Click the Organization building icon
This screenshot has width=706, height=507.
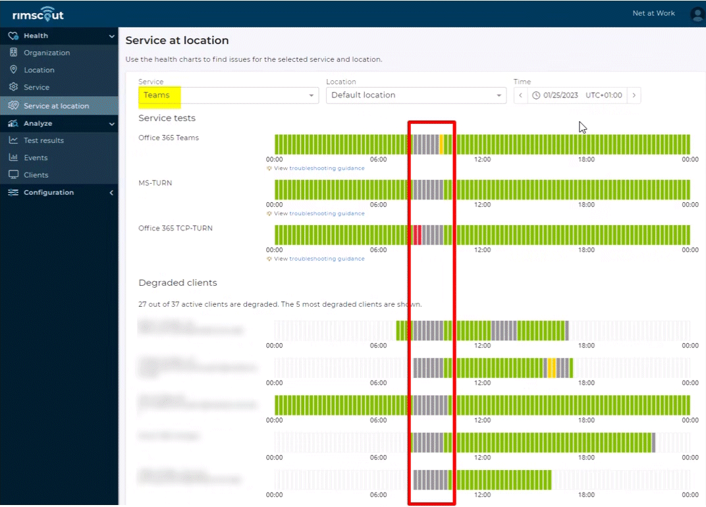pos(14,52)
